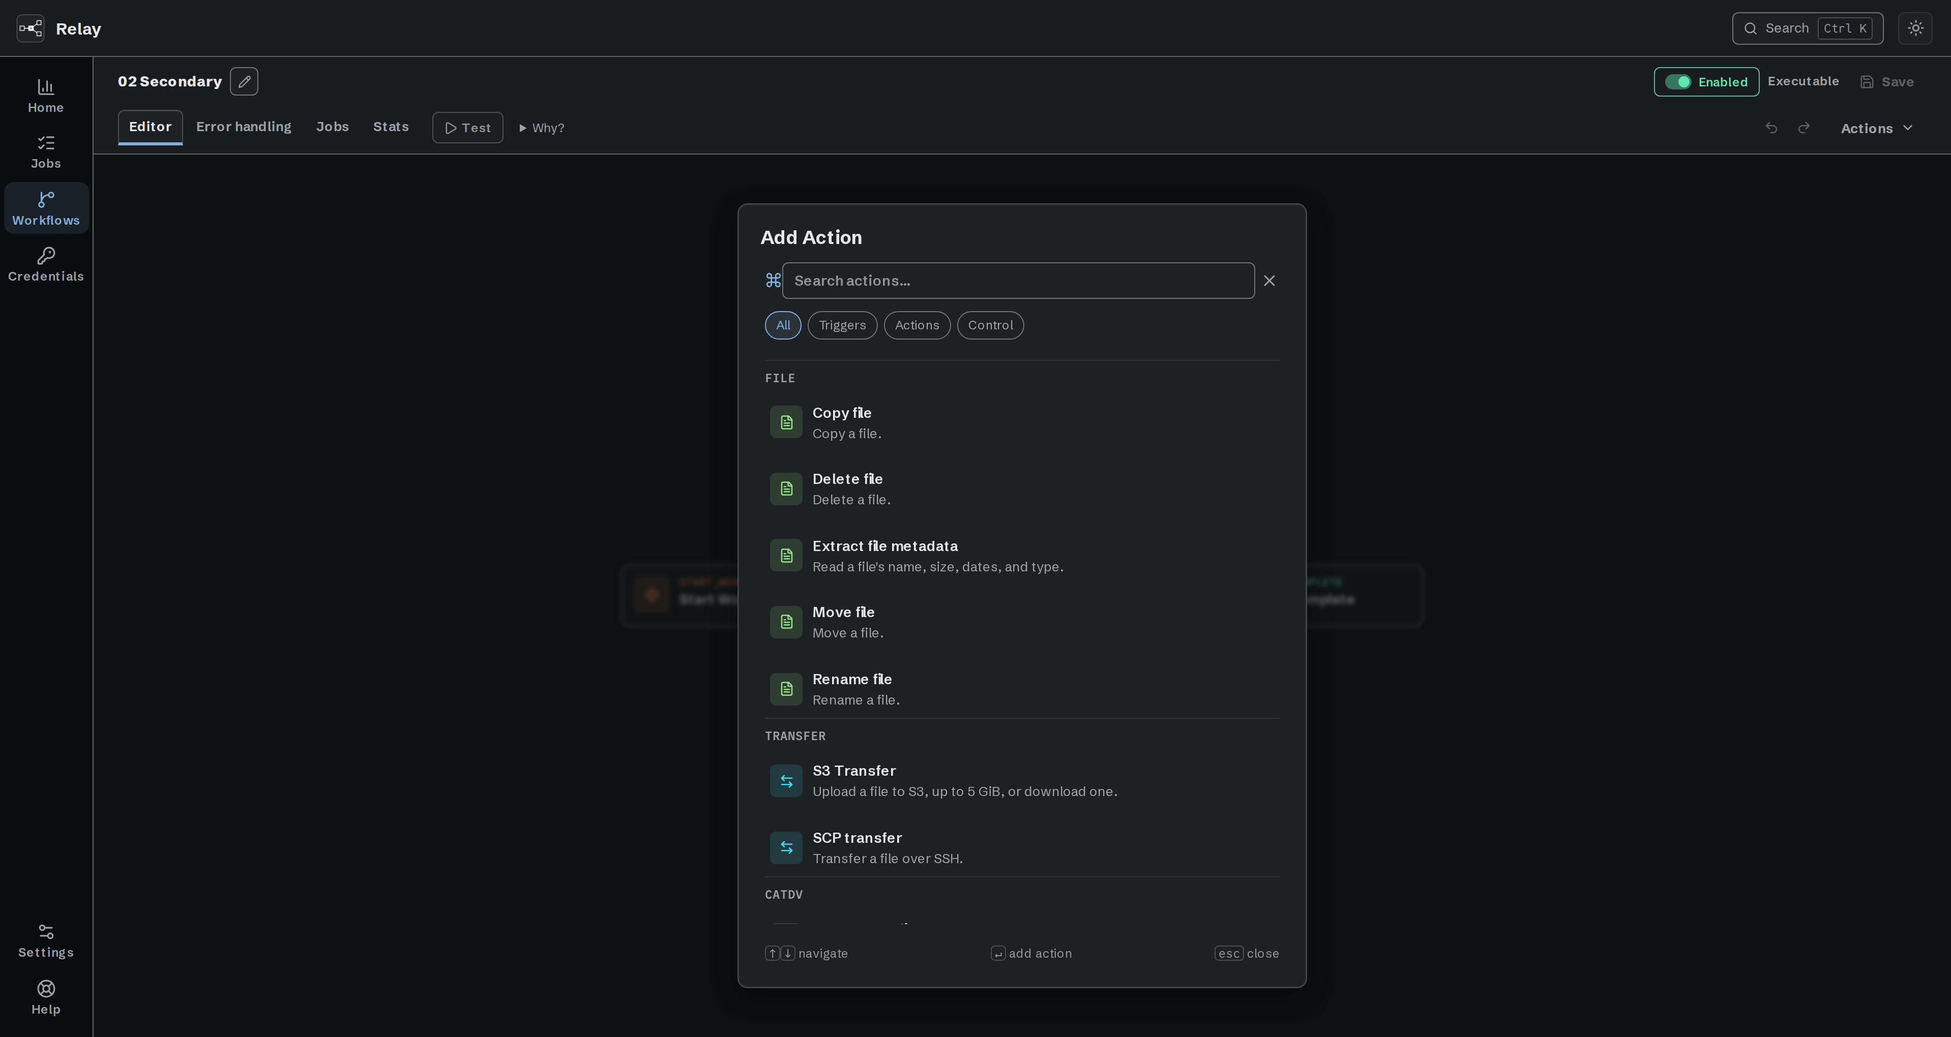This screenshot has width=1951, height=1037.
Task: Expand the Why? disclosure triangle
Action: [x=523, y=129]
